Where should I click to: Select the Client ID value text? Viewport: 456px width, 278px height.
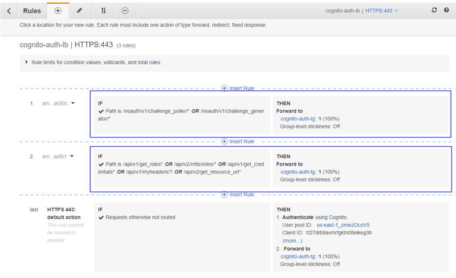coord(338,233)
